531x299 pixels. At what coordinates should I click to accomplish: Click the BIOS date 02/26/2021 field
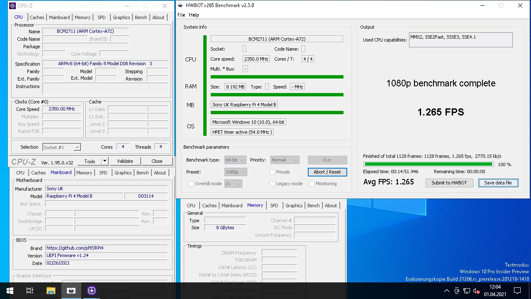(x=106, y=263)
